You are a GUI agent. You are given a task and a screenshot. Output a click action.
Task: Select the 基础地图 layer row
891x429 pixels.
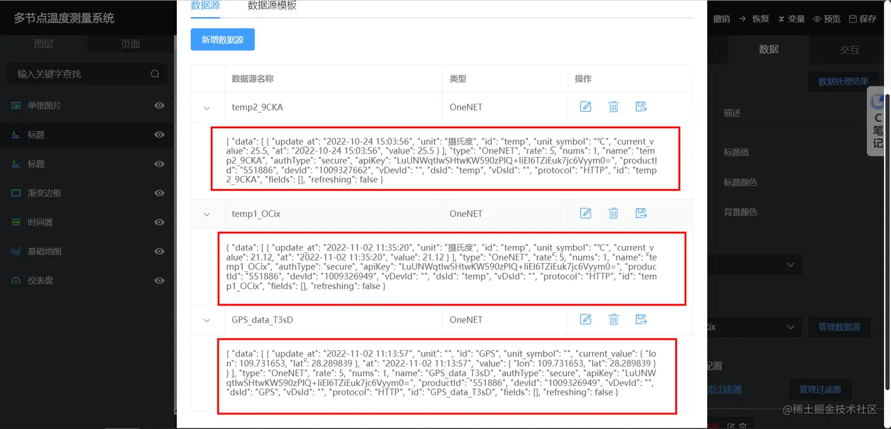click(x=87, y=251)
